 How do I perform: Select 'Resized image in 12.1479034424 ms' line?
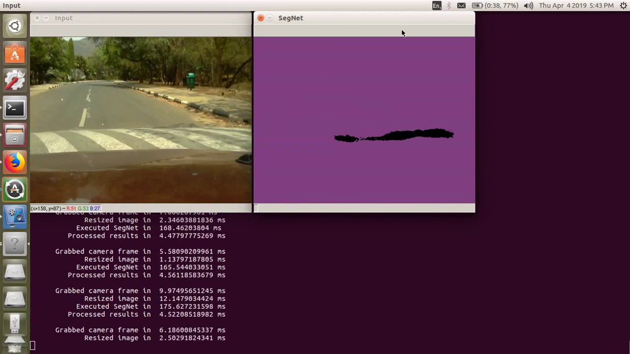click(155, 298)
